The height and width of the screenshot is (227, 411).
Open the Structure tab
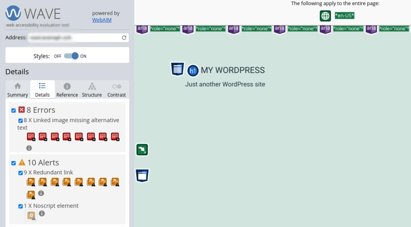[x=92, y=90]
